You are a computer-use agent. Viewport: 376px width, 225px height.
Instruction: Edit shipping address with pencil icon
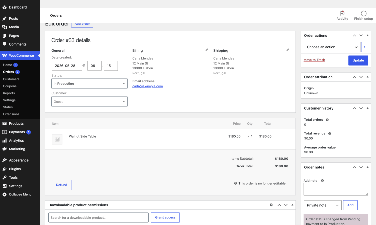(x=288, y=50)
